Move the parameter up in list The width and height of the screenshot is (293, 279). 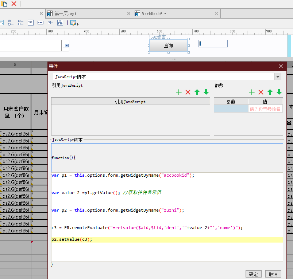coord(270,92)
